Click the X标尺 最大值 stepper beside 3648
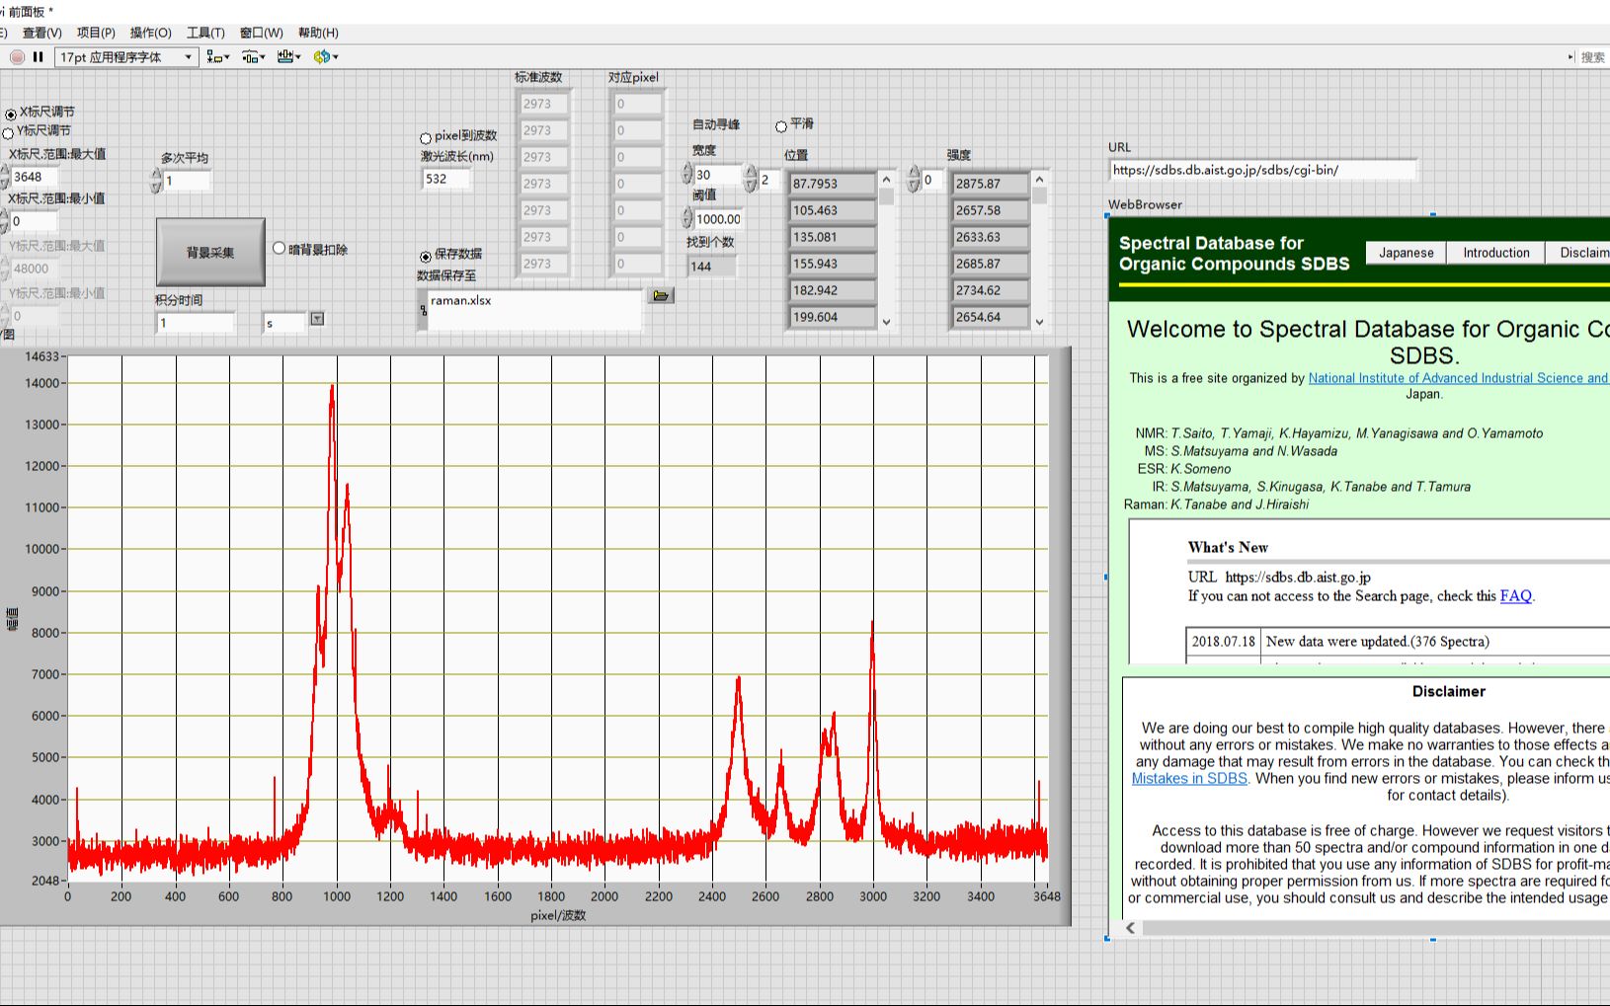The width and height of the screenshot is (1610, 1006). [4, 177]
